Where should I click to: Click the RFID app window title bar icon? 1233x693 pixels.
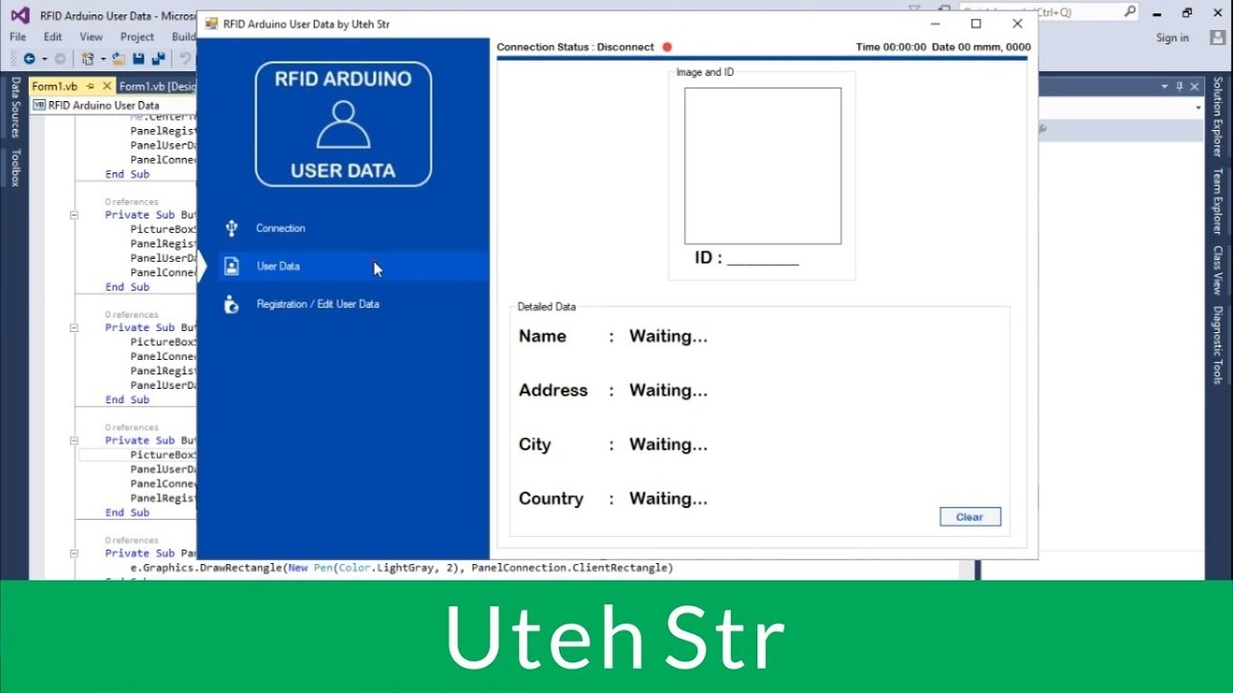[211, 24]
